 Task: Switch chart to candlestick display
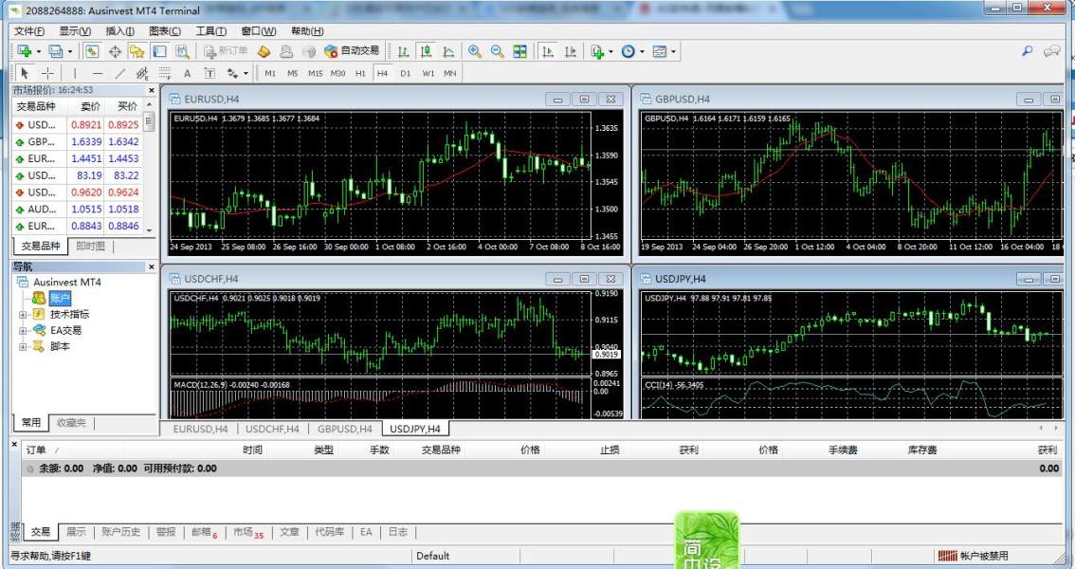click(x=426, y=51)
